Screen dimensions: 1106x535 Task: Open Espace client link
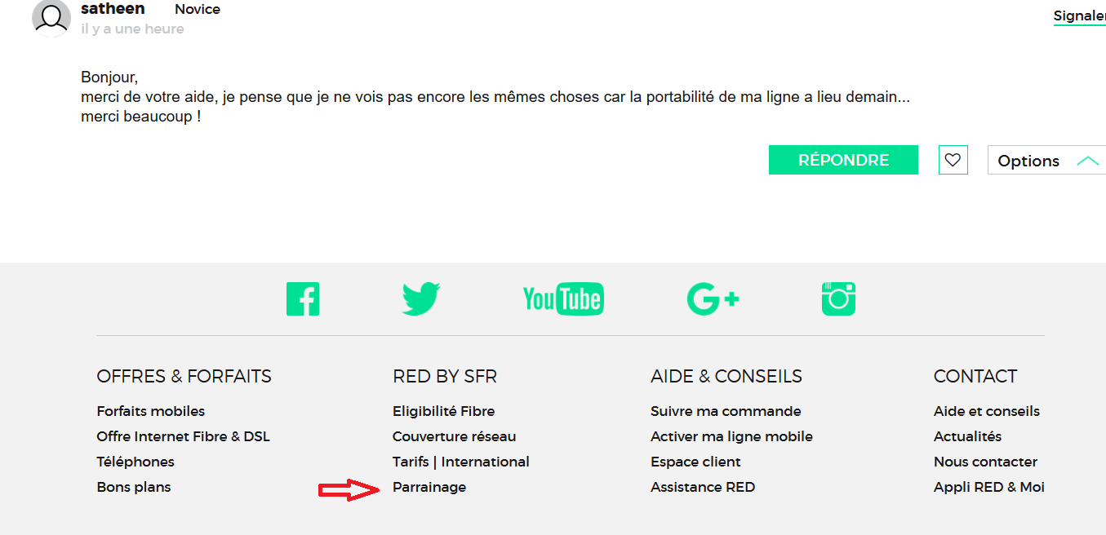click(x=696, y=462)
